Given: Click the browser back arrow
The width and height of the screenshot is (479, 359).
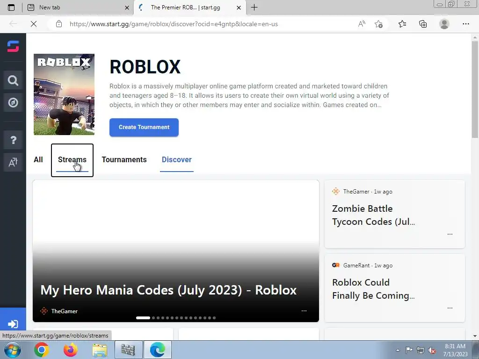Looking at the screenshot, I should 13,24.
